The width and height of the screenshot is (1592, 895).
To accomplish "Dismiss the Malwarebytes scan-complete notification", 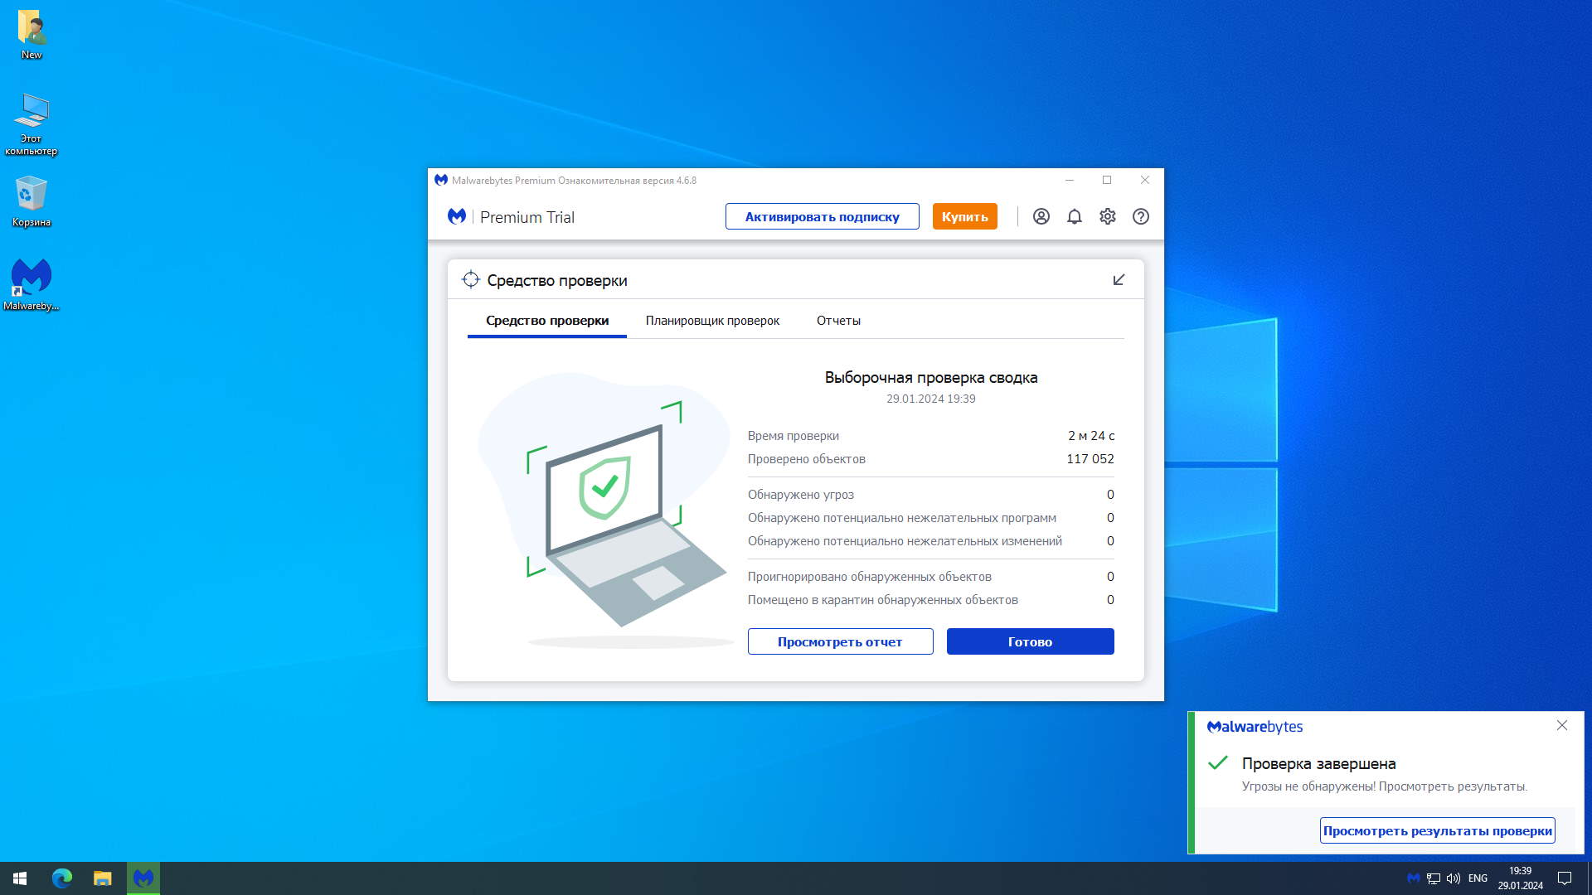I will click(x=1562, y=725).
